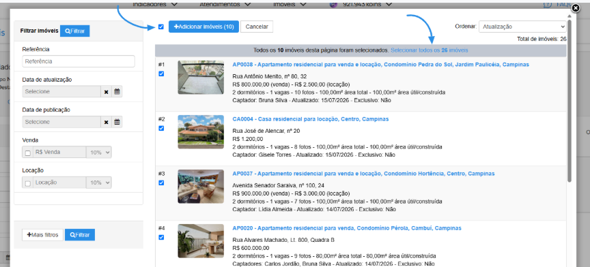The height and width of the screenshot is (267, 590).
Task: Open calendar for Data de publicação
Action: 117,122
